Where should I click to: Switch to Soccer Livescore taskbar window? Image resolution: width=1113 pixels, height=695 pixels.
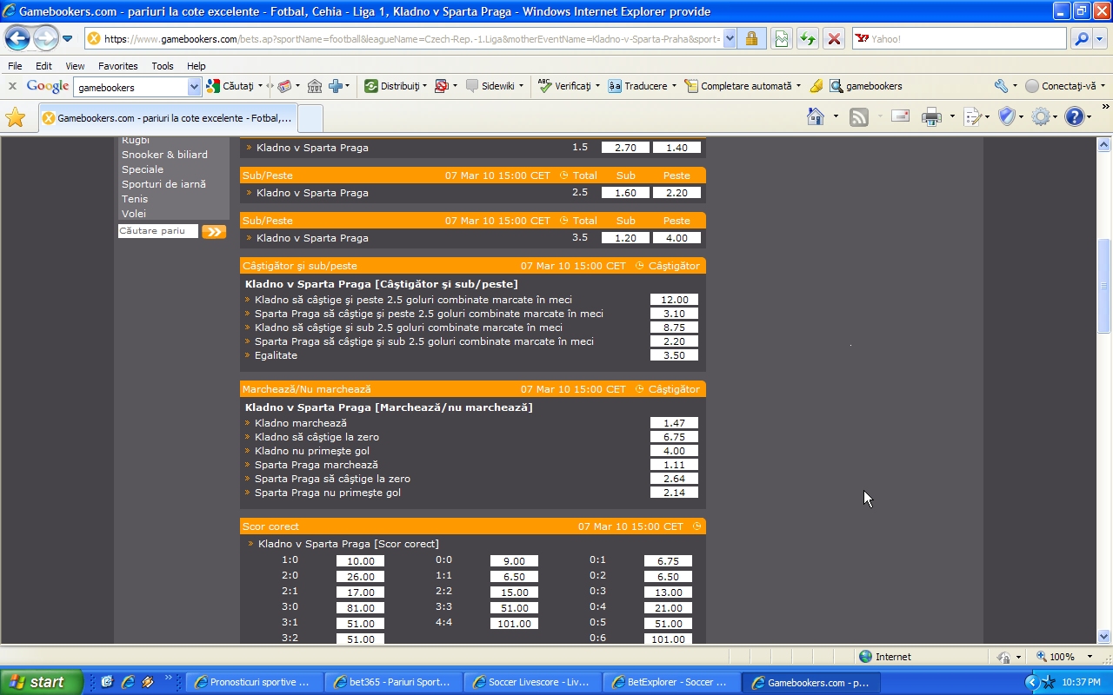tap(531, 682)
